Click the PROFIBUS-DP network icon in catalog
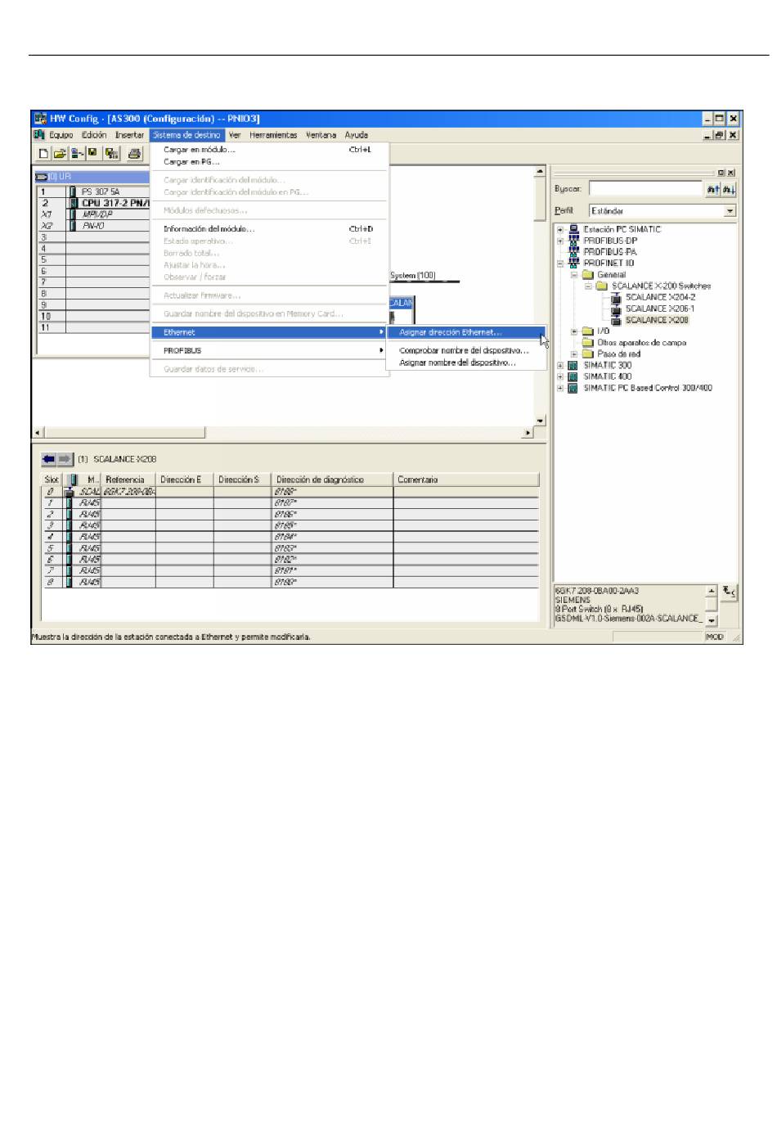 (573, 241)
